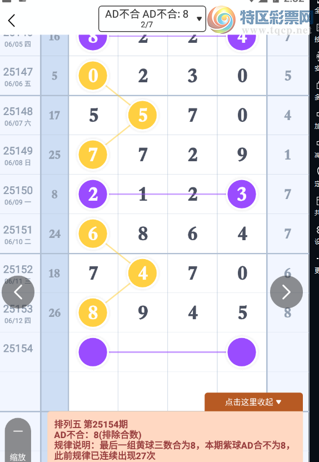Select yellow ball 0 in row 25147
The height and width of the screenshot is (462, 319).
pos(93,76)
